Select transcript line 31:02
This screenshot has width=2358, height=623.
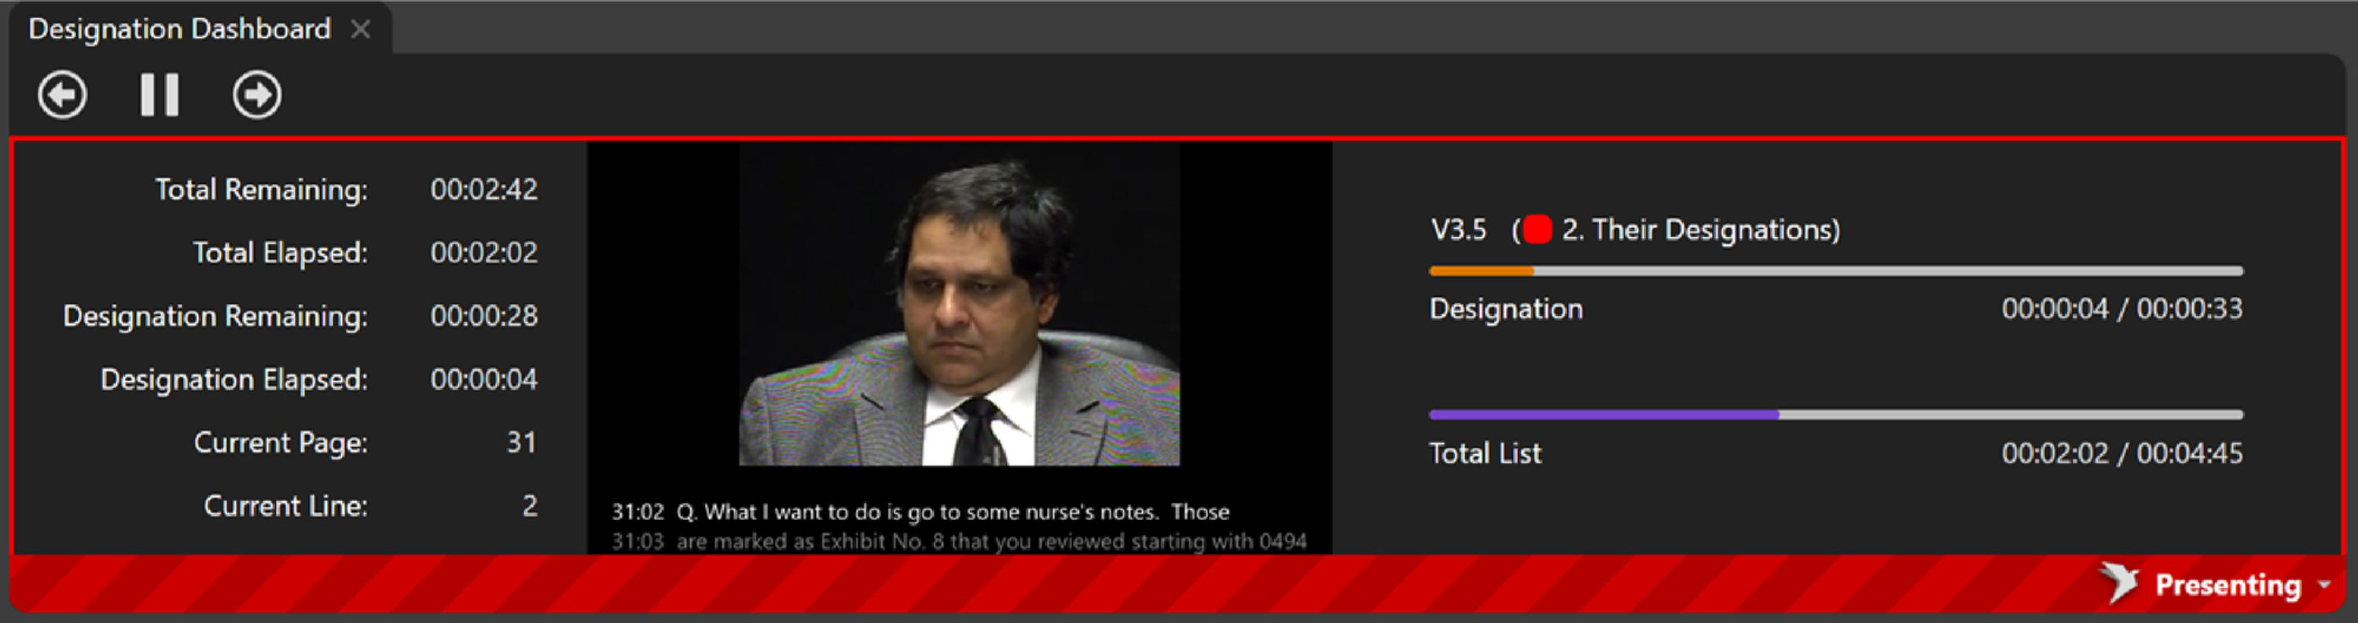[x=920, y=512]
